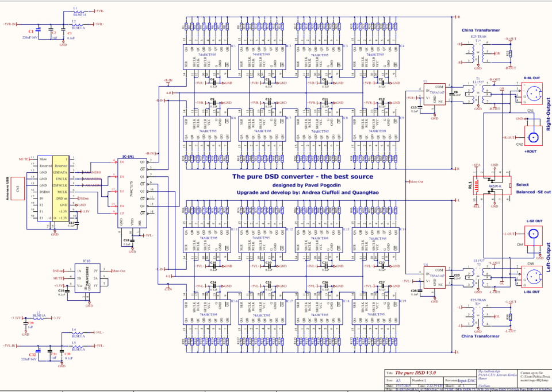Click the 'Input-DAC' revision value

467,380
